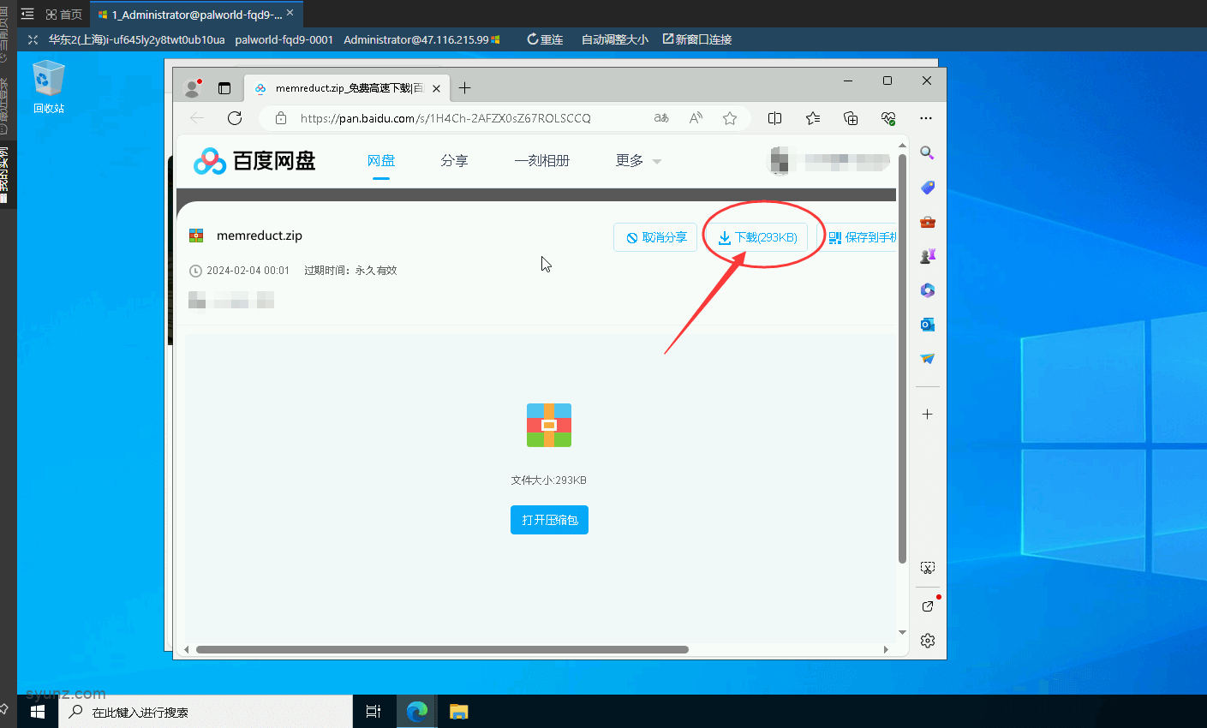The image size is (1207, 728).
Task: Open Task View on taskbar
Action: [373, 712]
